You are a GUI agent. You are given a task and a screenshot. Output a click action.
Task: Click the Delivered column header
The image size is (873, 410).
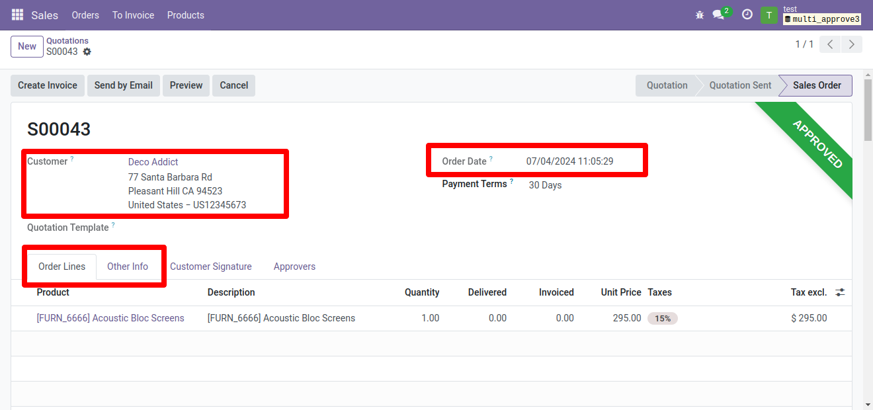[487, 292]
